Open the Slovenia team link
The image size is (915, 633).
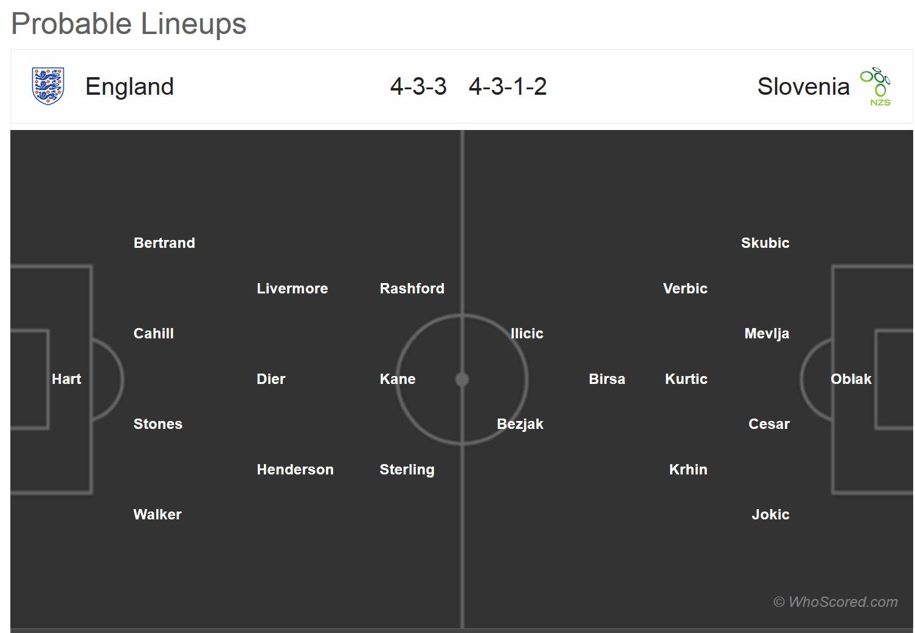click(803, 86)
